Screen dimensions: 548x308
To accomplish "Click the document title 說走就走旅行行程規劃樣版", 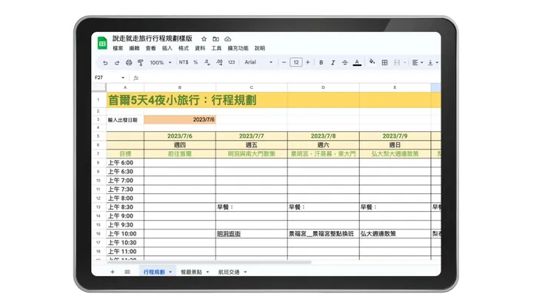I will [x=153, y=38].
